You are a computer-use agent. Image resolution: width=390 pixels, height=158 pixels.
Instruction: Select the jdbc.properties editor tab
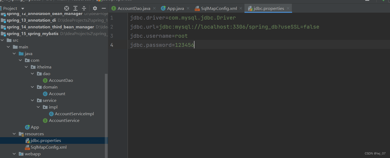tap(269, 8)
